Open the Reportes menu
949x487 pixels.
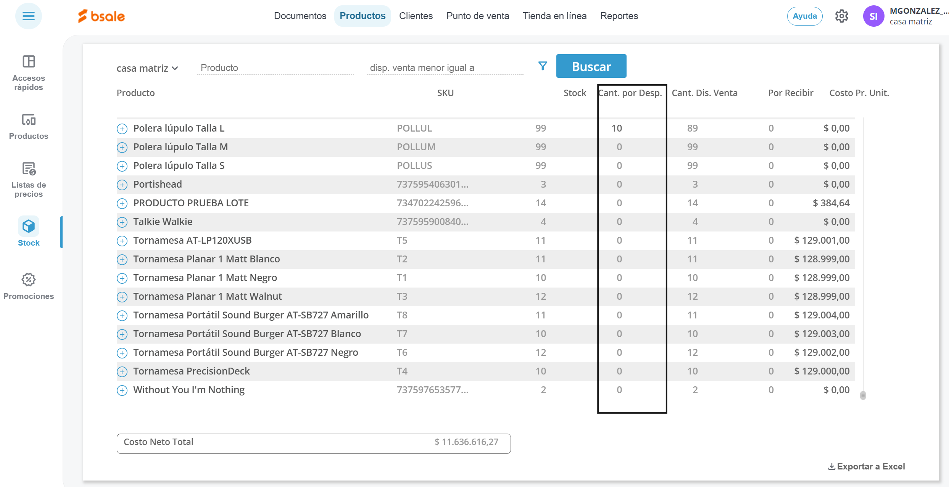(x=619, y=16)
